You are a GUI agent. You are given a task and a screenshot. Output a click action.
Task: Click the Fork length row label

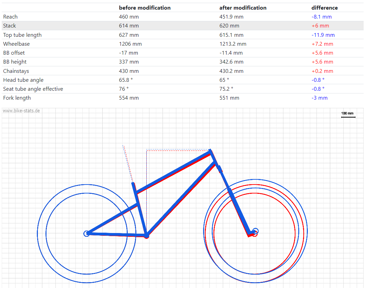coord(17,98)
